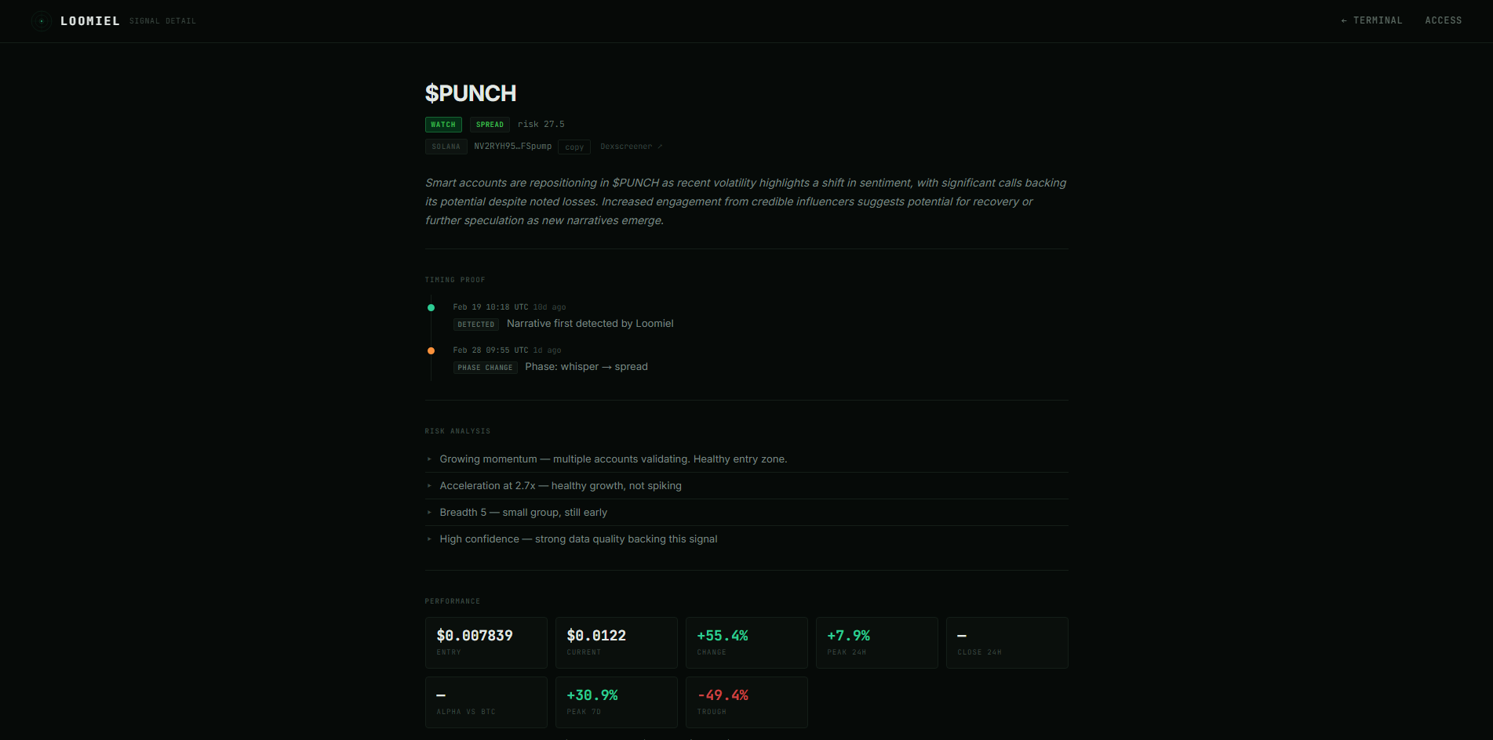Select the orange phase-change dot on the timeline
The image size is (1493, 740).
point(432,350)
